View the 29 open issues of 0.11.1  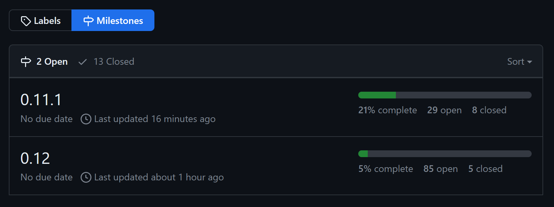click(x=444, y=110)
